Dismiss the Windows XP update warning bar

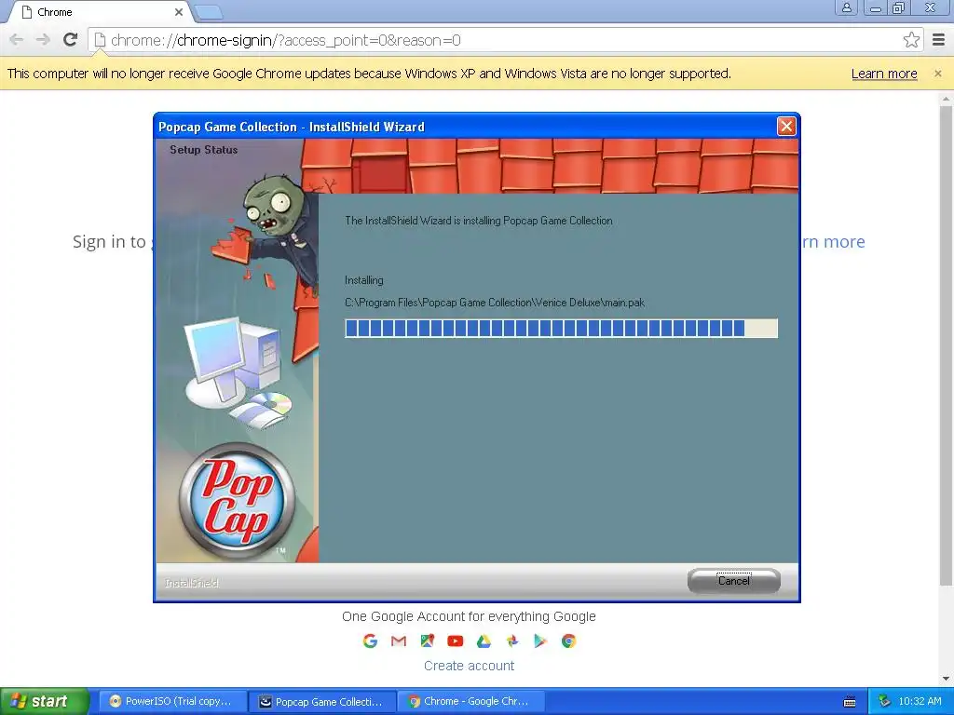click(937, 74)
